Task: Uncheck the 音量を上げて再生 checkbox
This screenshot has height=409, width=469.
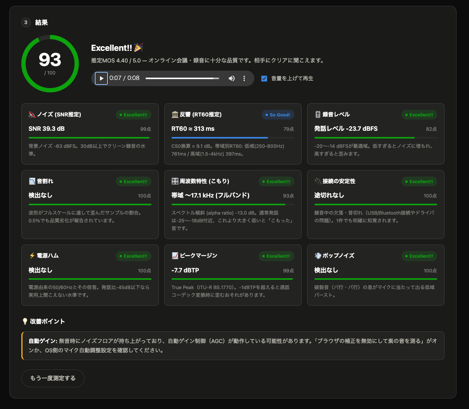Action: click(264, 78)
